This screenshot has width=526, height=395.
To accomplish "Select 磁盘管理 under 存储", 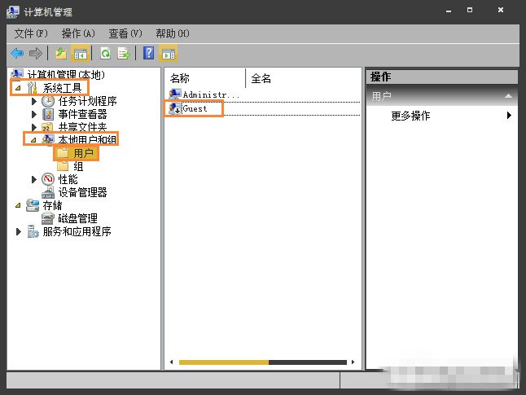I will [77, 218].
